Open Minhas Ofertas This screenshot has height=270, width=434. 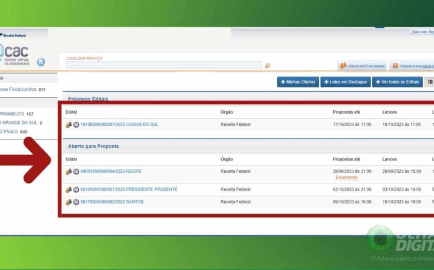click(x=298, y=82)
